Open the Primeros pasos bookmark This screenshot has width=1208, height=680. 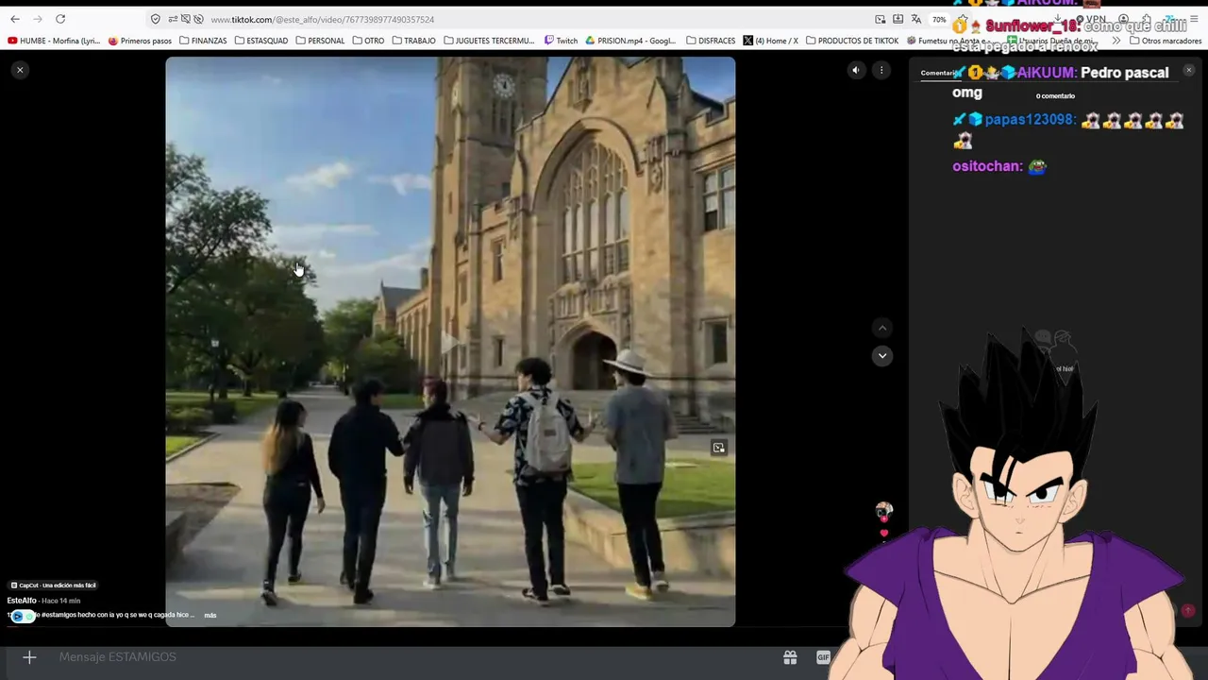[140, 41]
